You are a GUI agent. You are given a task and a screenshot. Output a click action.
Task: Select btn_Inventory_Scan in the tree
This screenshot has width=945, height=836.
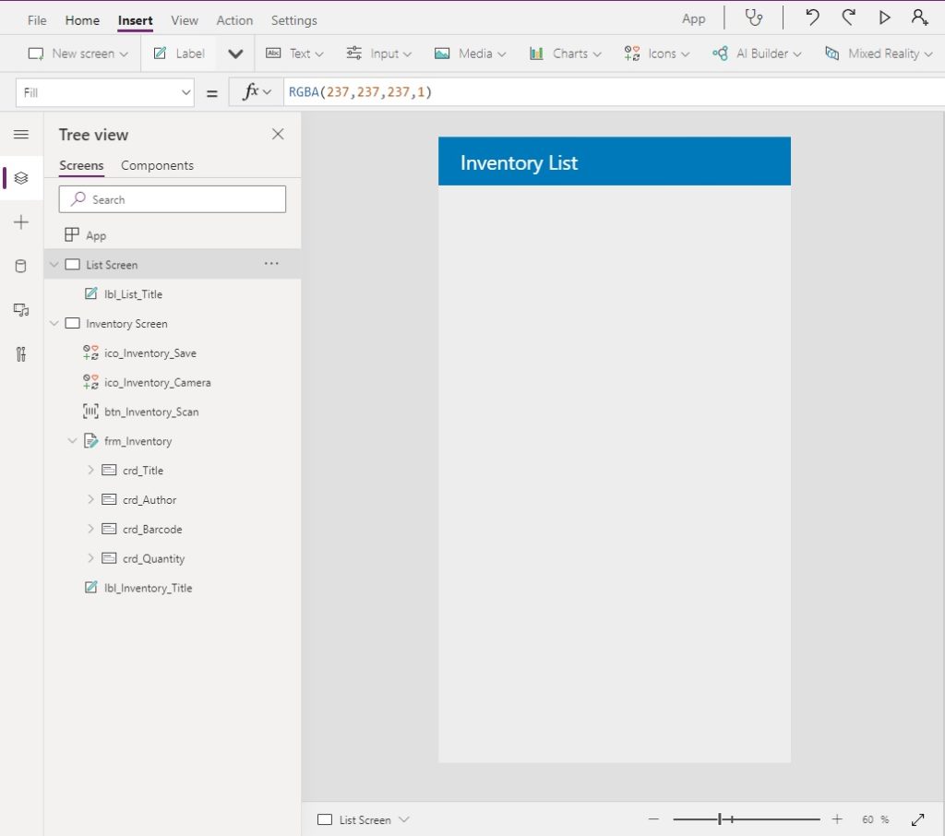click(150, 412)
